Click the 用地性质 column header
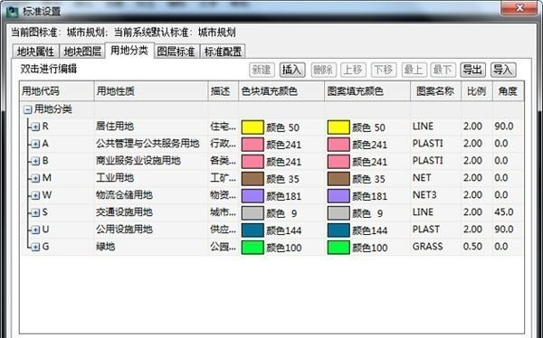This screenshot has height=338, width=543. coord(151,91)
